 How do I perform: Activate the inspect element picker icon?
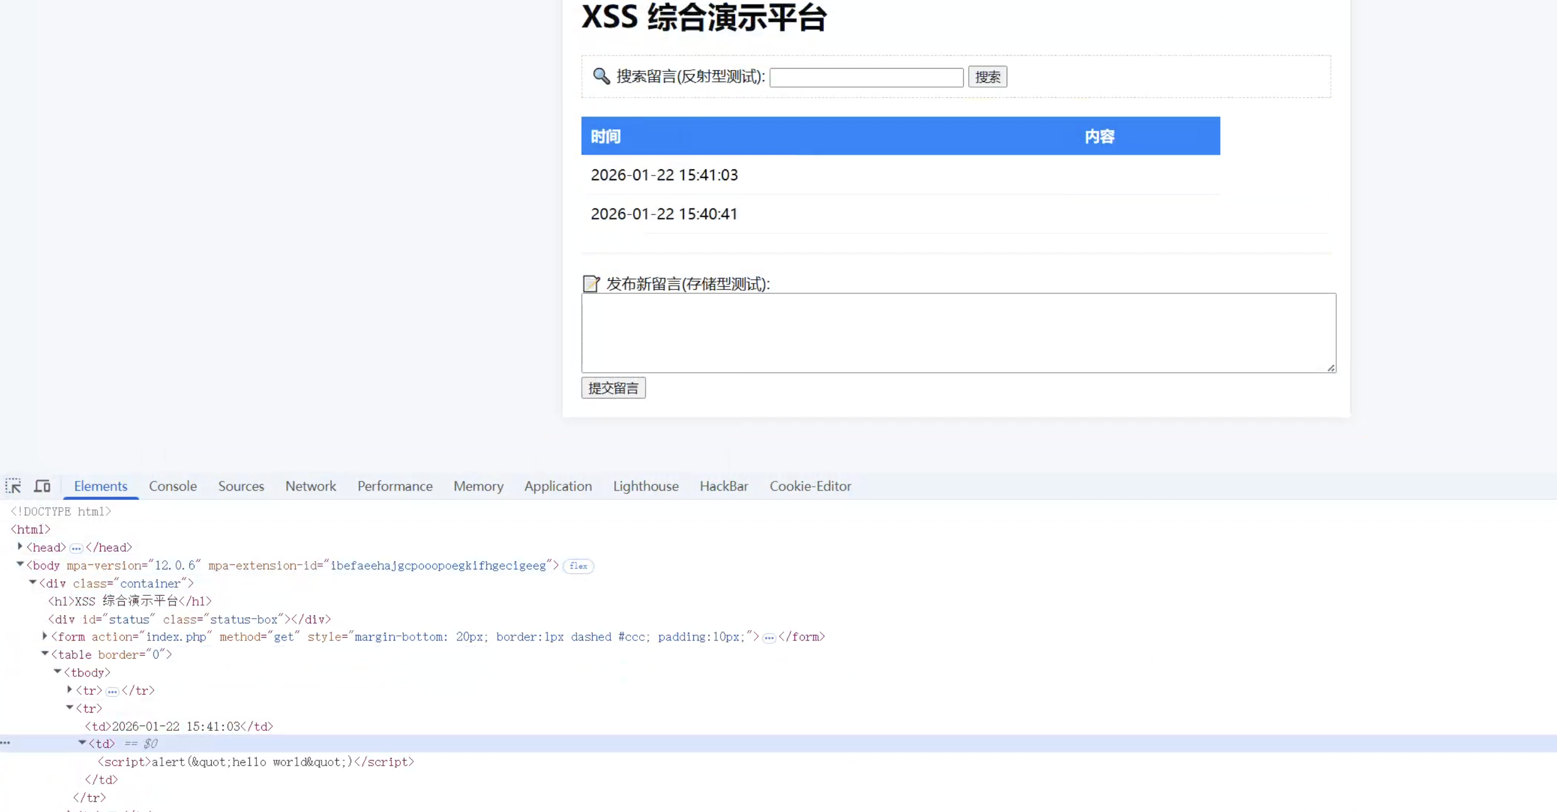click(x=13, y=487)
